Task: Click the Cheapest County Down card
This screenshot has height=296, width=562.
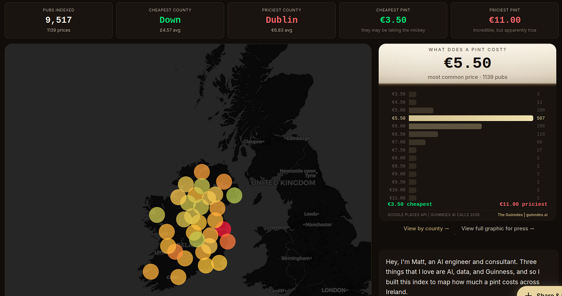Action: tap(170, 20)
